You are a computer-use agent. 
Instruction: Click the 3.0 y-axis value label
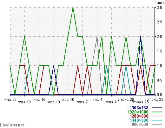click(x=159, y=8)
